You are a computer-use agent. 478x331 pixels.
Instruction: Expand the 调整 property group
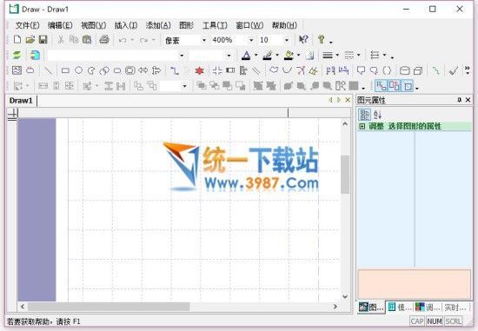pyautogui.click(x=362, y=126)
